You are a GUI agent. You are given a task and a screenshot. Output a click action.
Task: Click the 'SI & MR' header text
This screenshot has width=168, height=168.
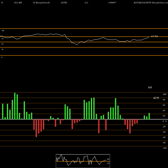pyautogui.click(x=18, y=3)
